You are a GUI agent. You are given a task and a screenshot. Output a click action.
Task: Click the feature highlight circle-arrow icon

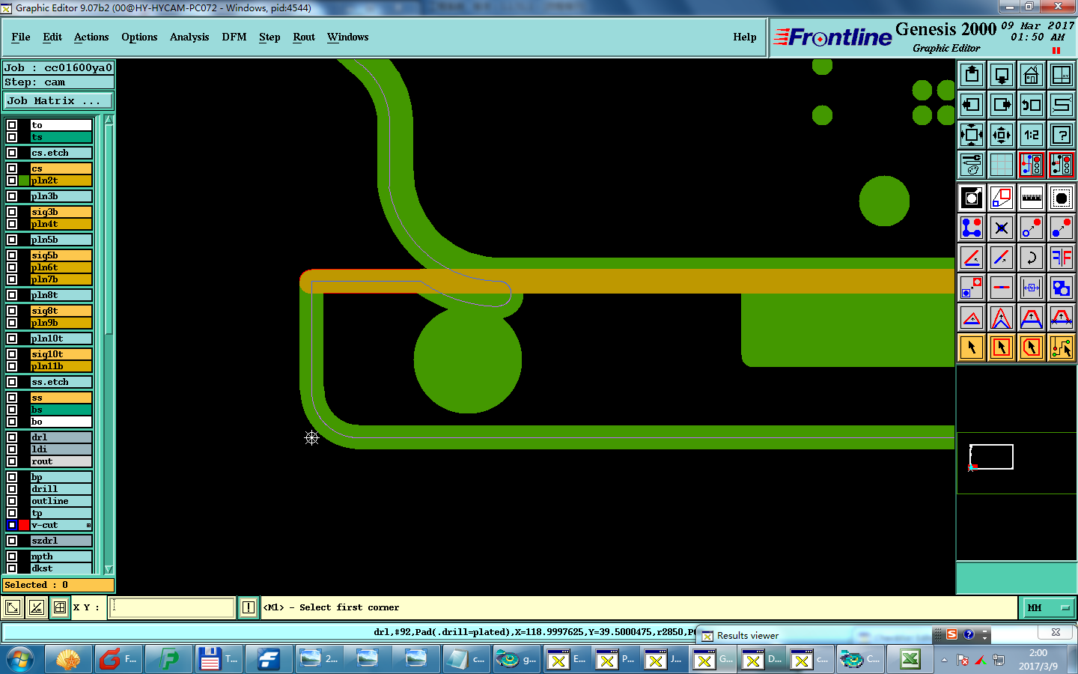(x=972, y=198)
